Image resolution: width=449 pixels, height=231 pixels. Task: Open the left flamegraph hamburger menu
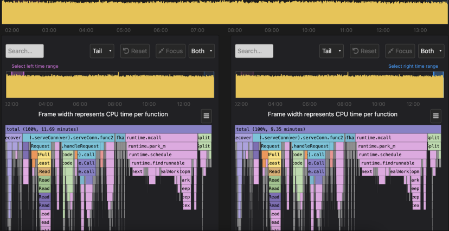(x=206, y=116)
